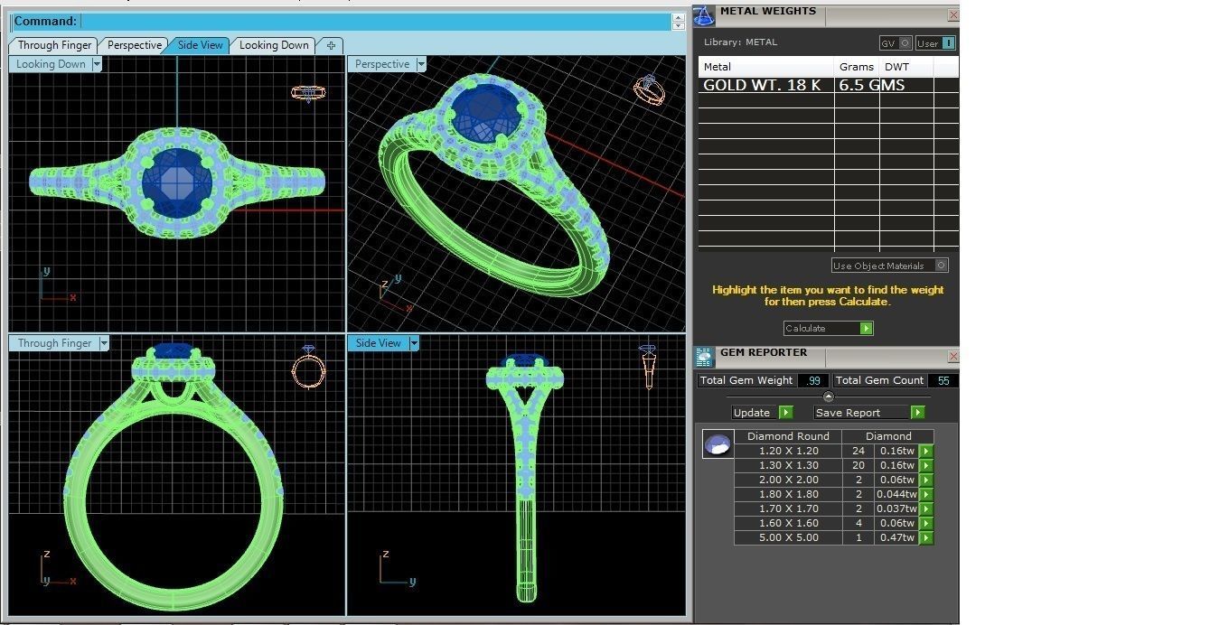This screenshot has height=625, width=1229.
Task: Switch to the Perspective viewport tab
Action: coord(135,45)
